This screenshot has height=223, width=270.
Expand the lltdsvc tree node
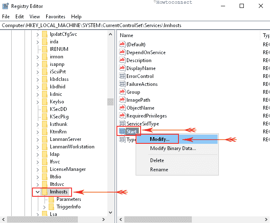38,185
